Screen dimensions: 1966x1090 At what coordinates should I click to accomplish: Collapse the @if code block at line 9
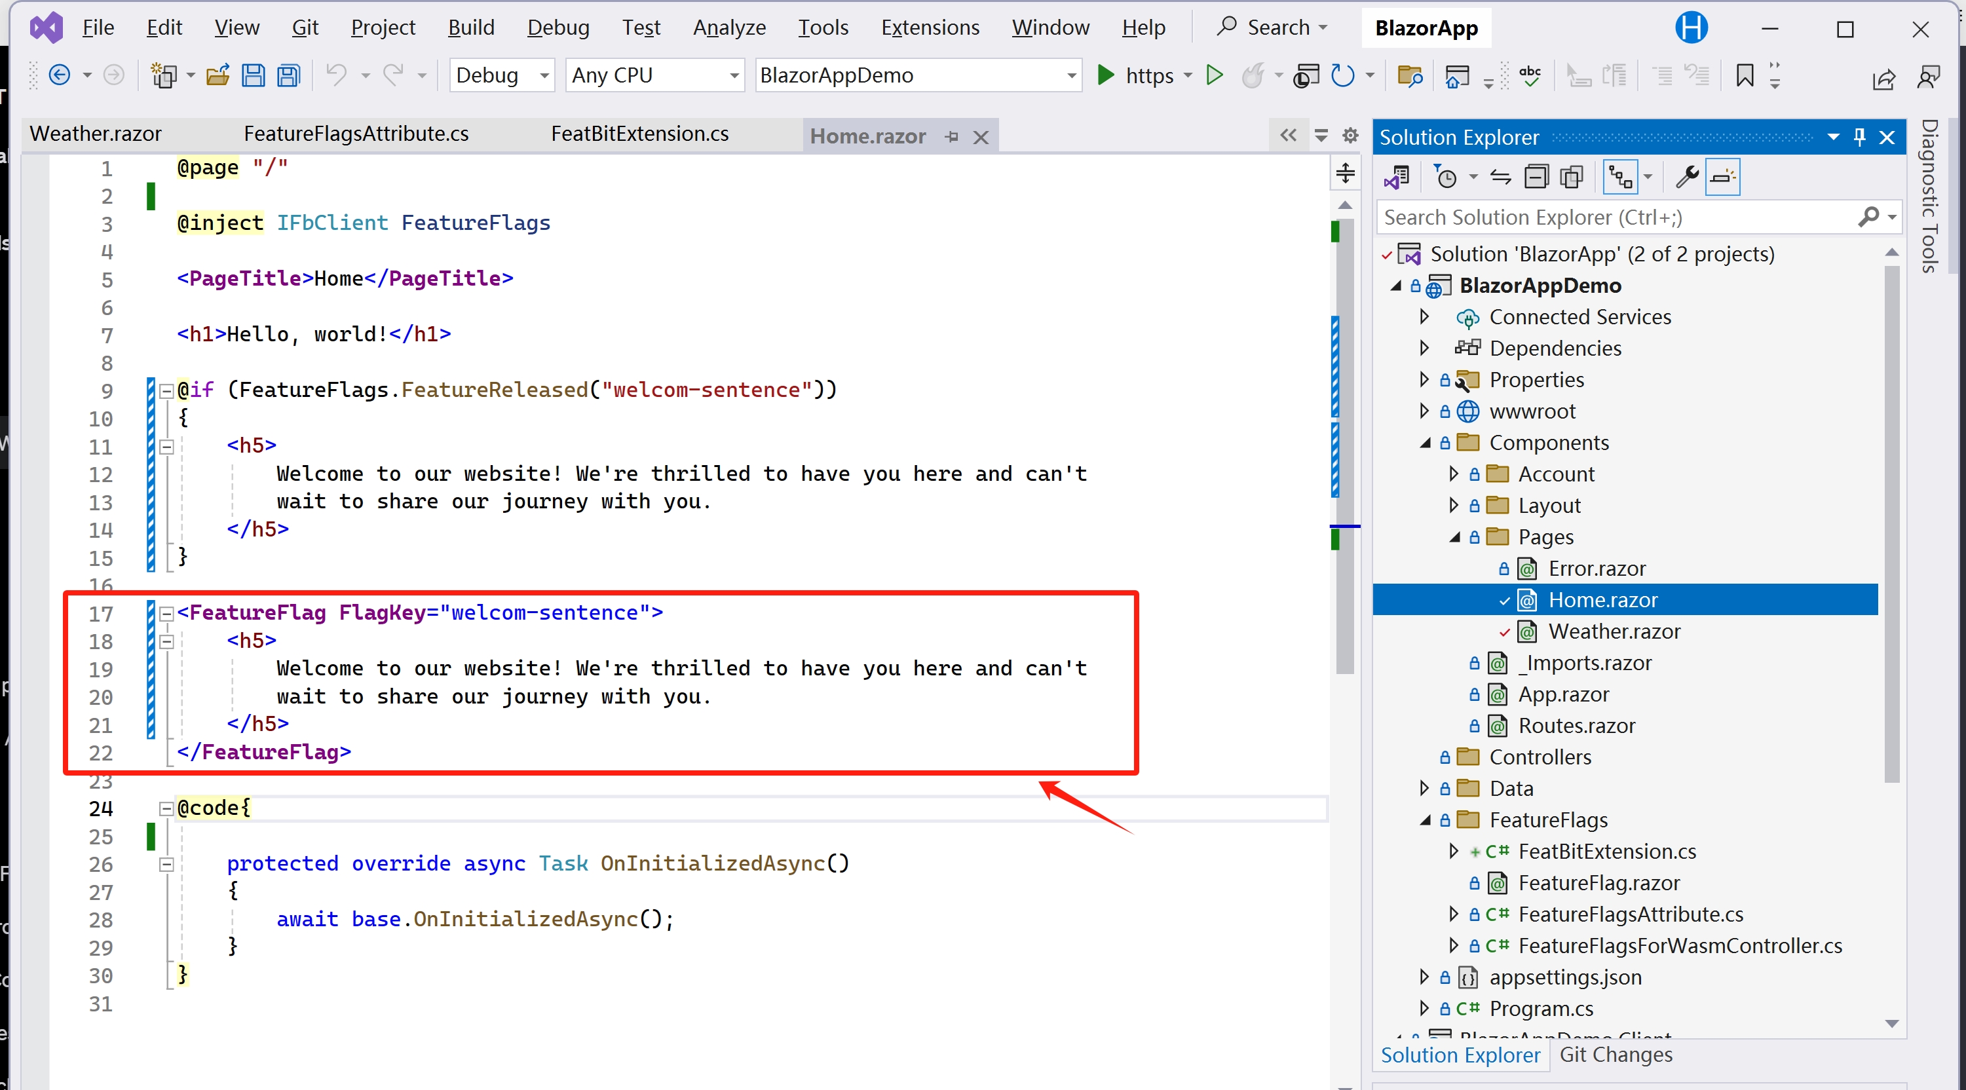[x=166, y=391]
